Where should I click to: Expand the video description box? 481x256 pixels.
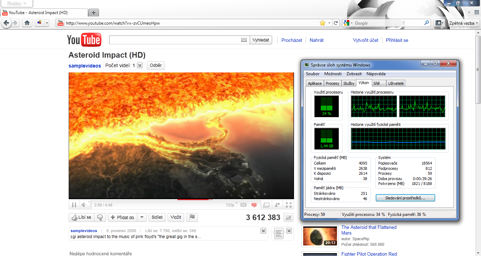[x=263, y=231]
